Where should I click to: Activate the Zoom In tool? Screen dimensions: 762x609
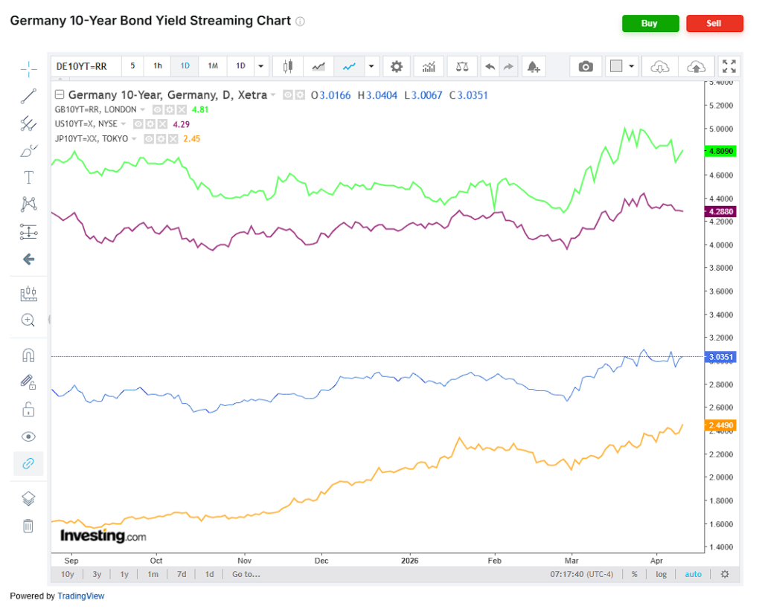click(28, 320)
